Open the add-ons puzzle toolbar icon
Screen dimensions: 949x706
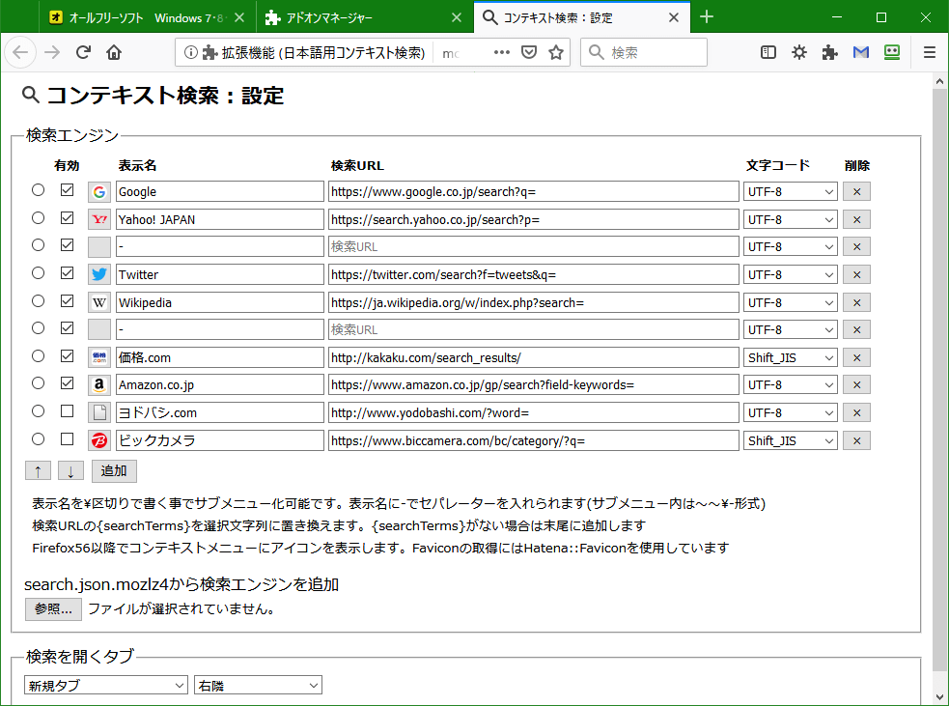[x=829, y=53]
